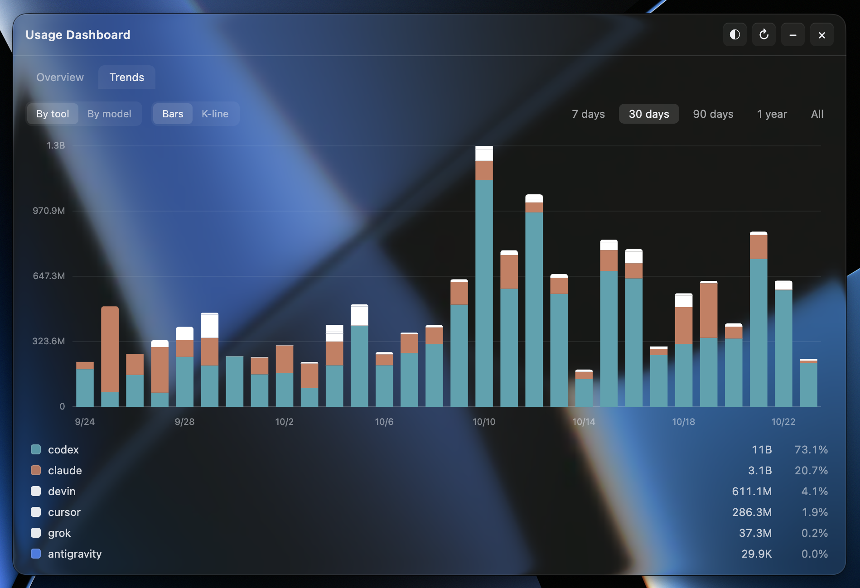Click the tallest bar at 10/10
The width and height of the screenshot is (860, 588).
(x=484, y=276)
